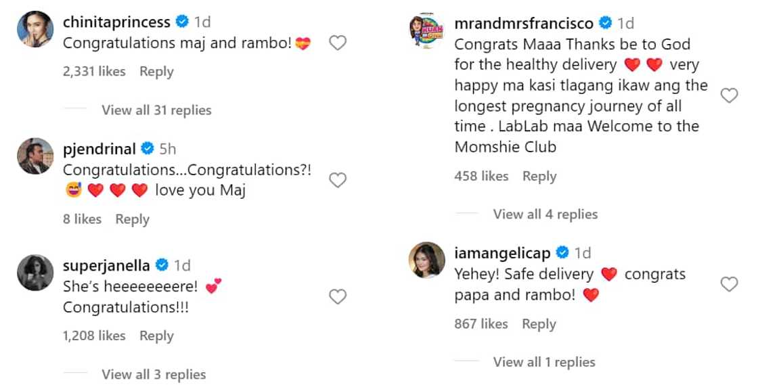Image resolution: width=758 pixels, height=391 pixels.
Task: Click iamangelicap's profile avatar
Action: coord(426,260)
